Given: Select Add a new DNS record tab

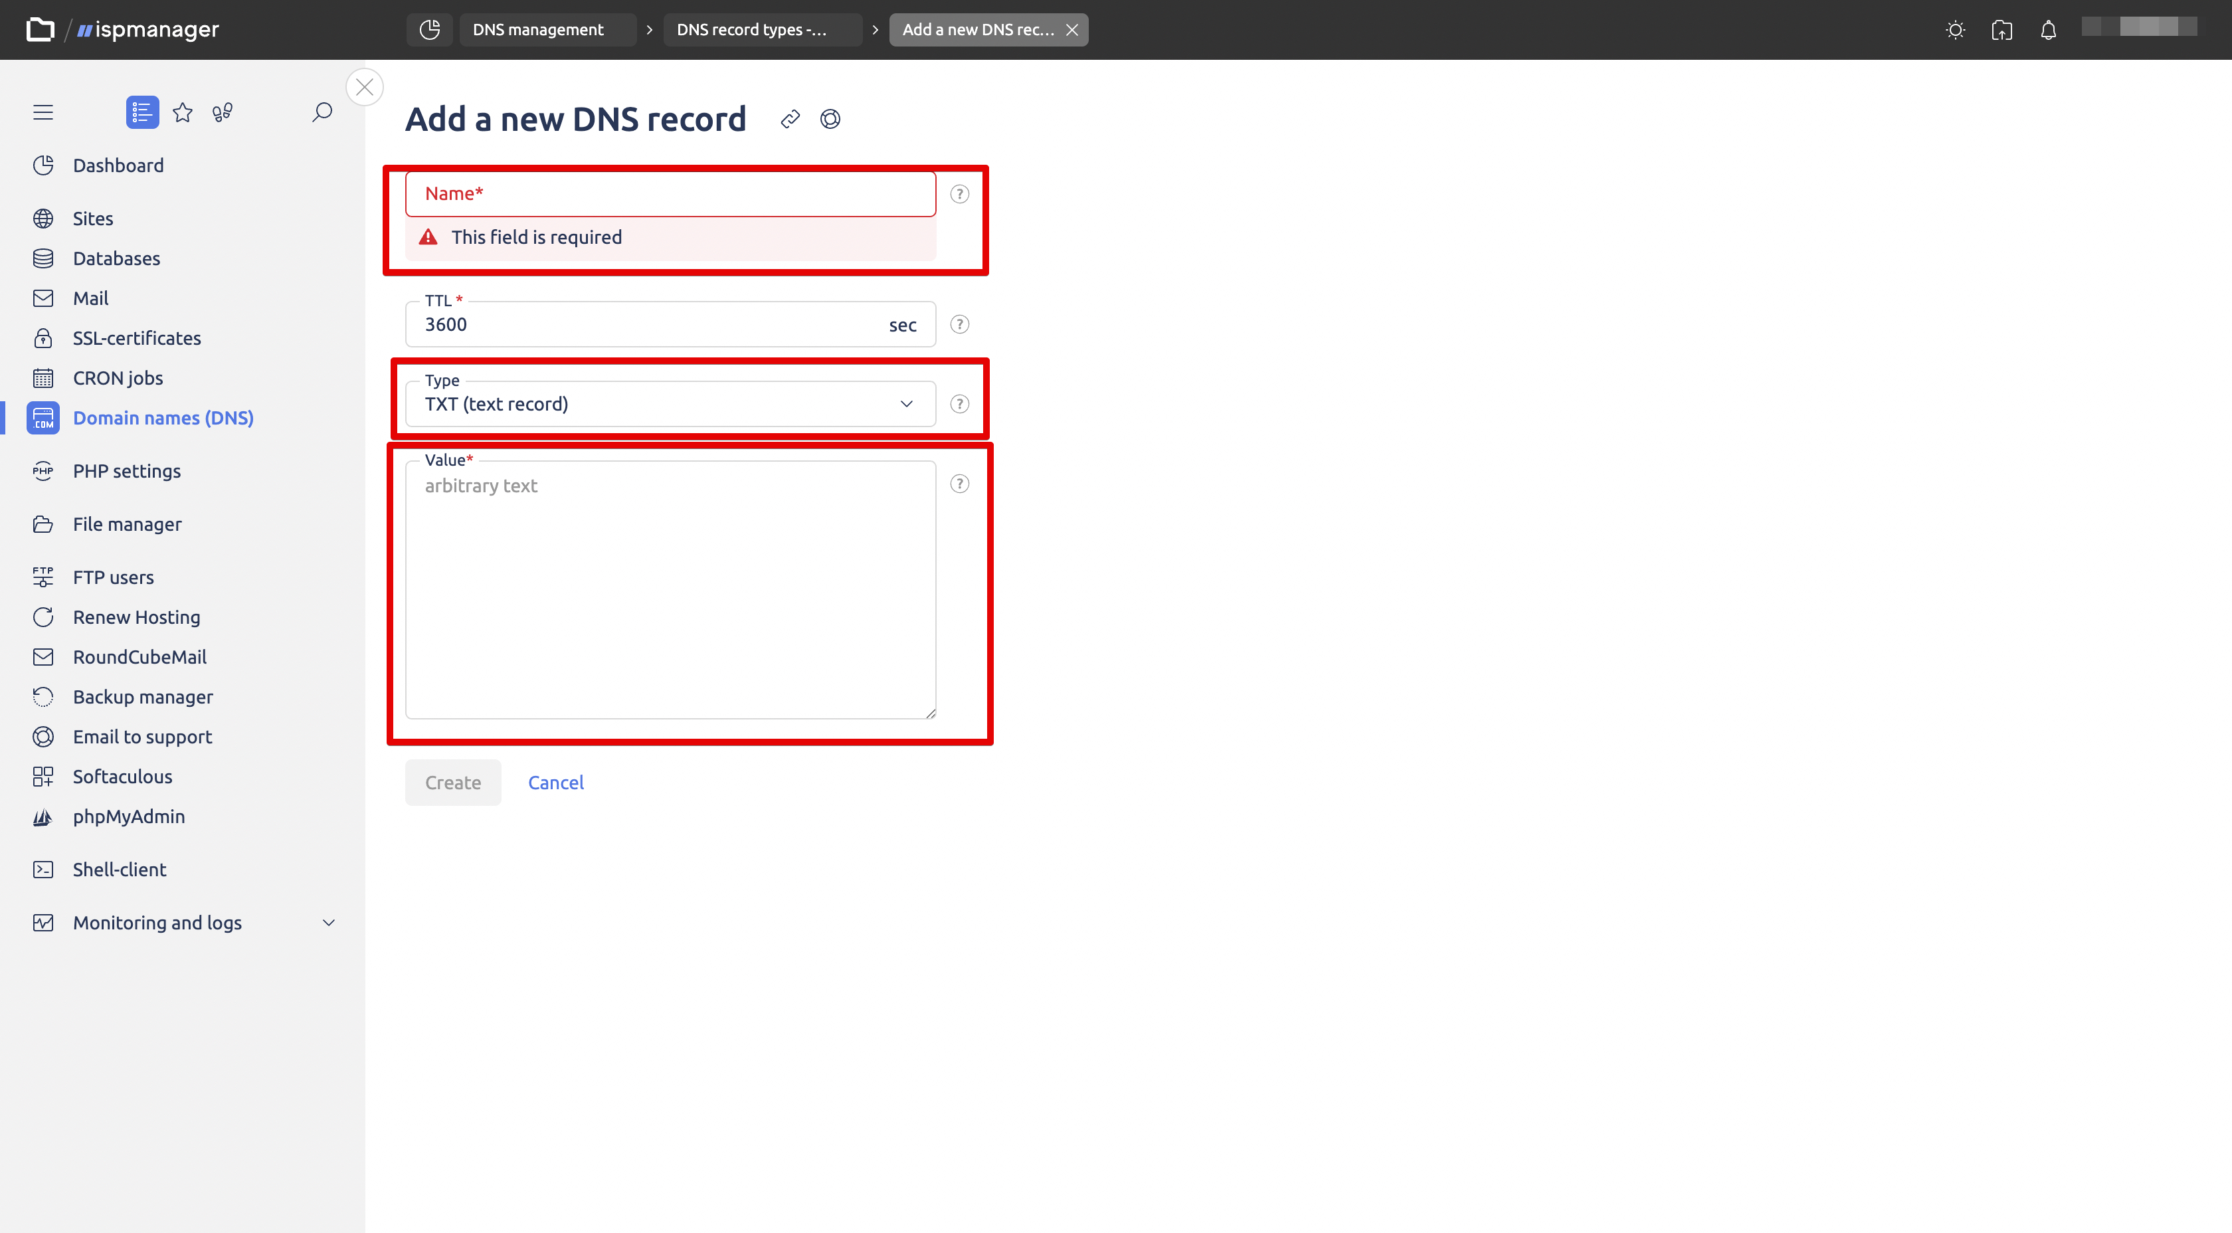Looking at the screenshot, I should (978, 29).
